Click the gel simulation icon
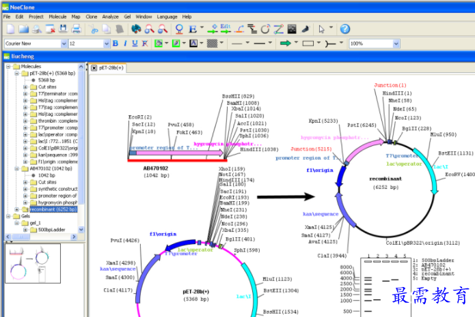The width and height of the screenshot is (475, 317). click(x=292, y=29)
